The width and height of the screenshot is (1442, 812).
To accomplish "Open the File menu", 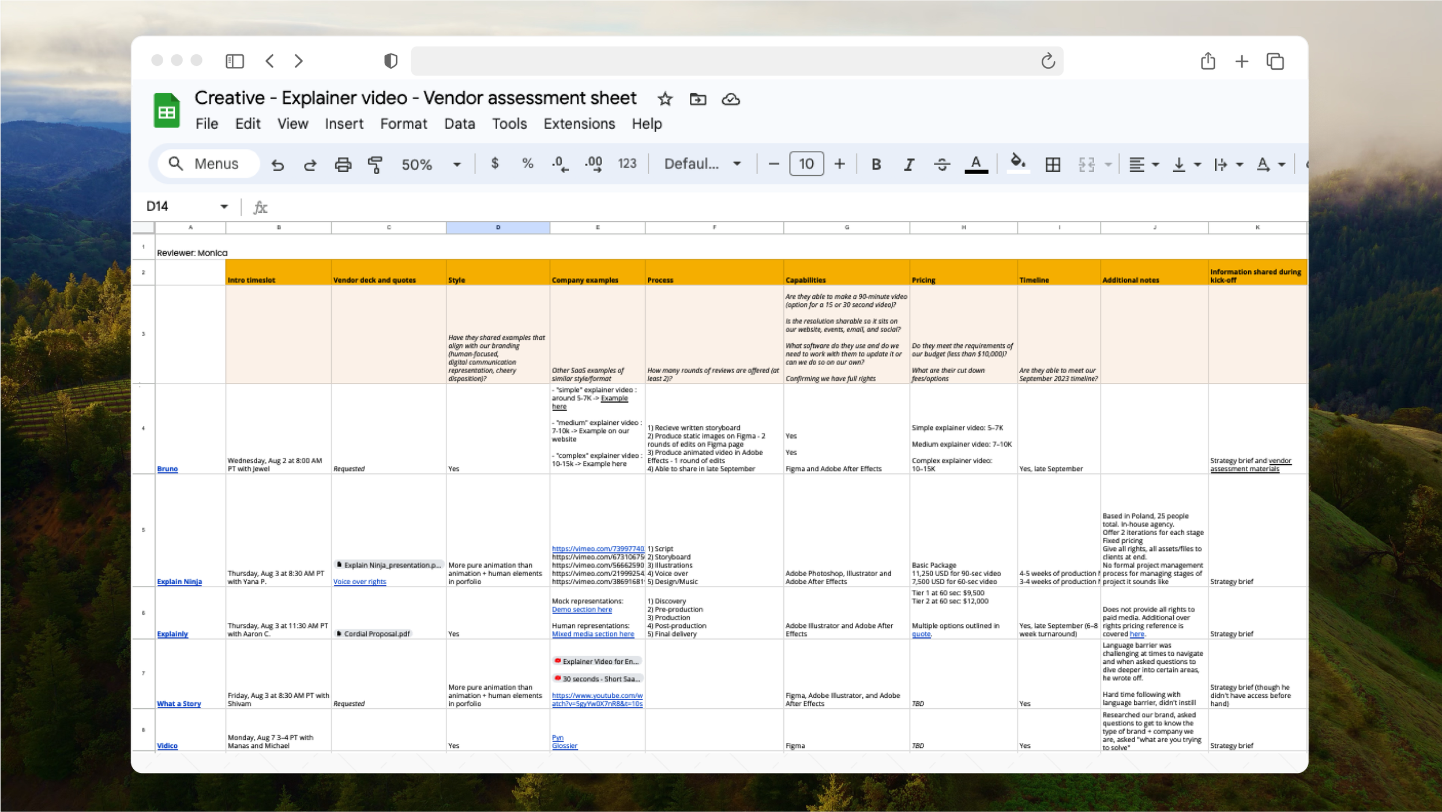I will pyautogui.click(x=206, y=123).
